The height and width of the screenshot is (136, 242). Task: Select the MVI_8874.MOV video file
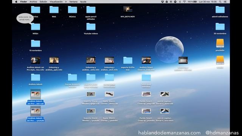pyautogui.click(x=128, y=9)
